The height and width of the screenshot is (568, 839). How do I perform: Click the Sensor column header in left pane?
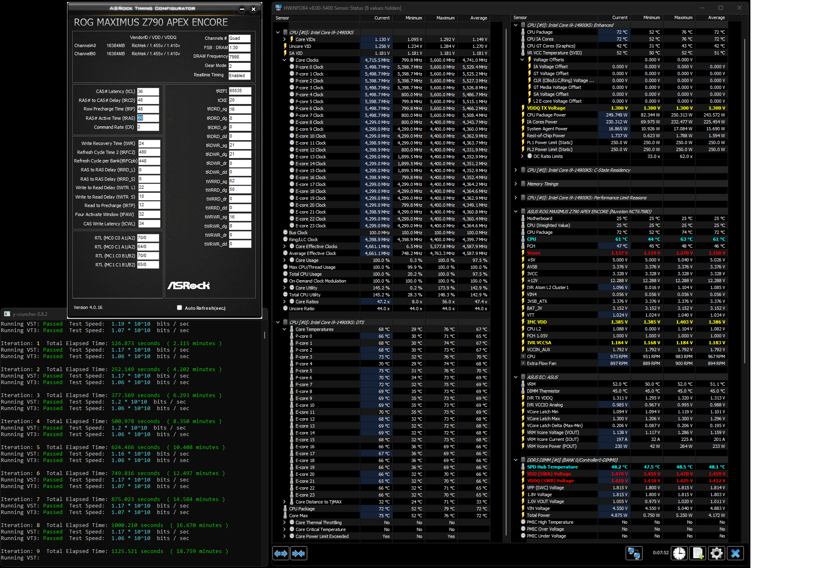click(x=317, y=18)
